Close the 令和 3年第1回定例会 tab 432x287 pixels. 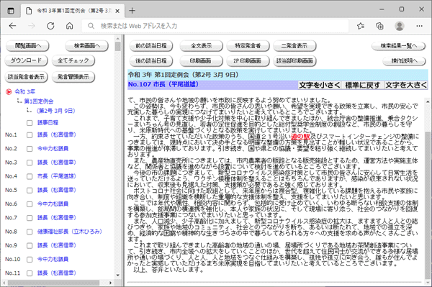click(x=117, y=11)
